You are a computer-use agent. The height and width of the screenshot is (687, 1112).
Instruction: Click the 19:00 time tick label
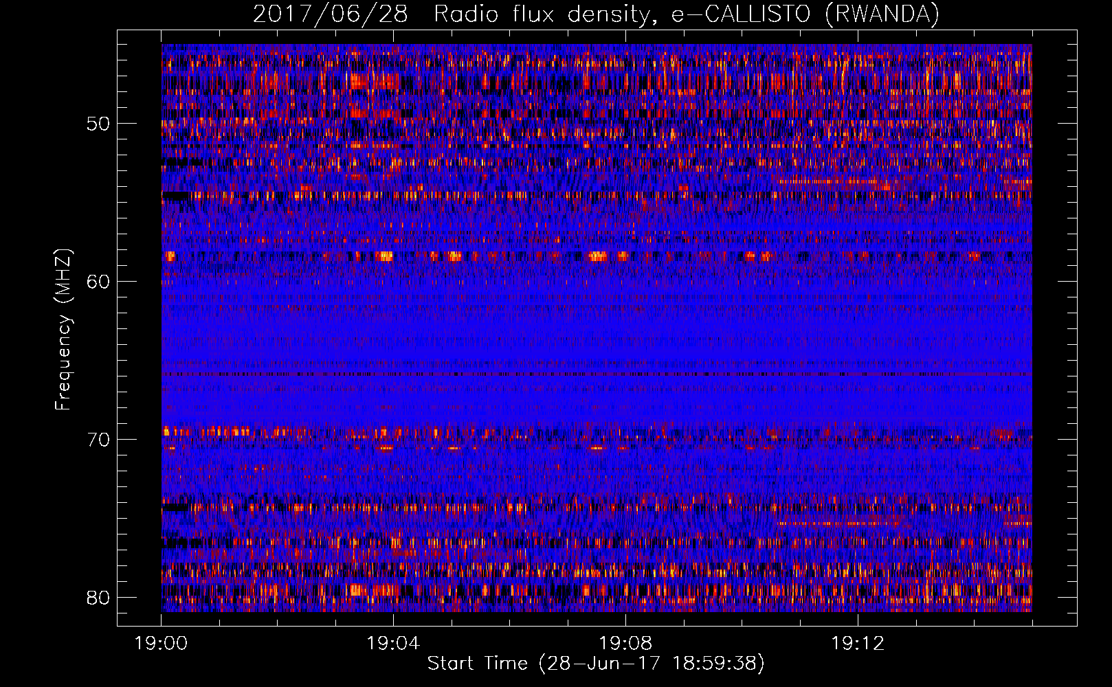(162, 644)
